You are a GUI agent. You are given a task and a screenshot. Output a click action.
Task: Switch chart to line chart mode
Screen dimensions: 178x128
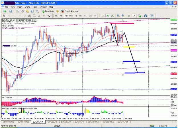click(x=112, y=16)
